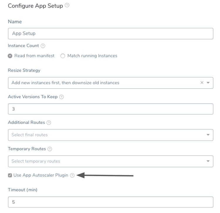
Task: Choose Match running Instances option
Action: (x=63, y=56)
